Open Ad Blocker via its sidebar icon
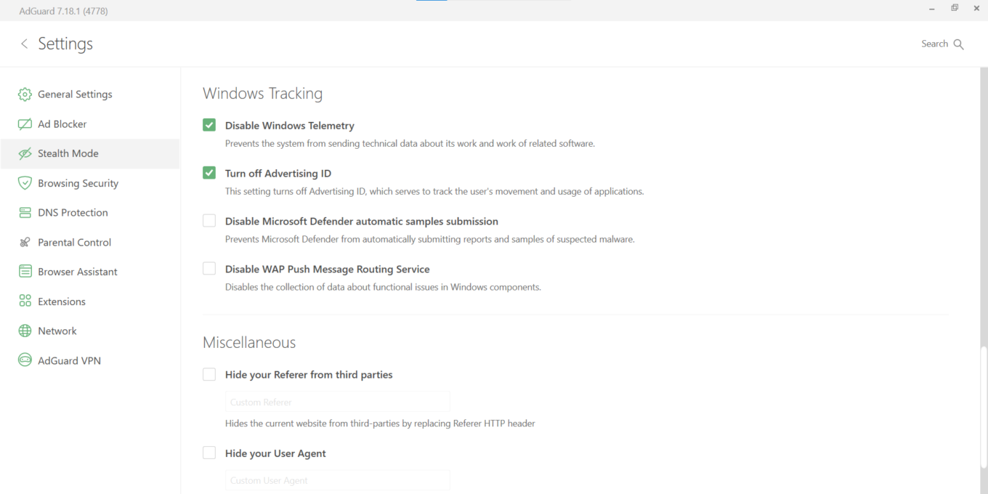This screenshot has height=494, width=988. [24, 123]
